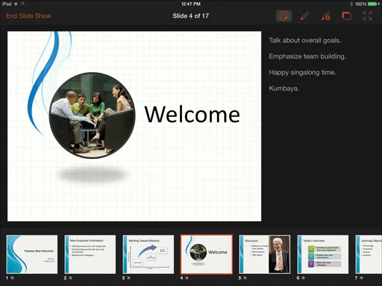The height and width of the screenshot is (286, 382).
Task: Tap the star under slide 7
Action: (361, 277)
